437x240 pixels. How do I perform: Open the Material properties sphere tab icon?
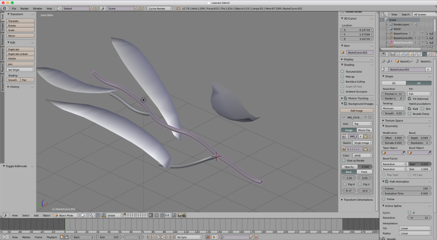tap(429, 54)
